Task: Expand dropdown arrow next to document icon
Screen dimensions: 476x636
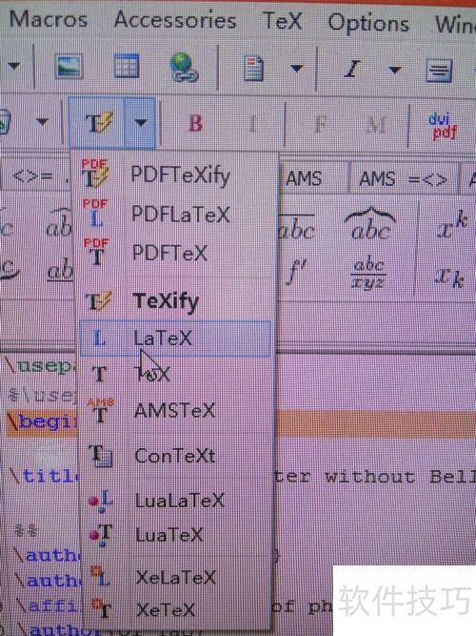Action: (x=296, y=69)
